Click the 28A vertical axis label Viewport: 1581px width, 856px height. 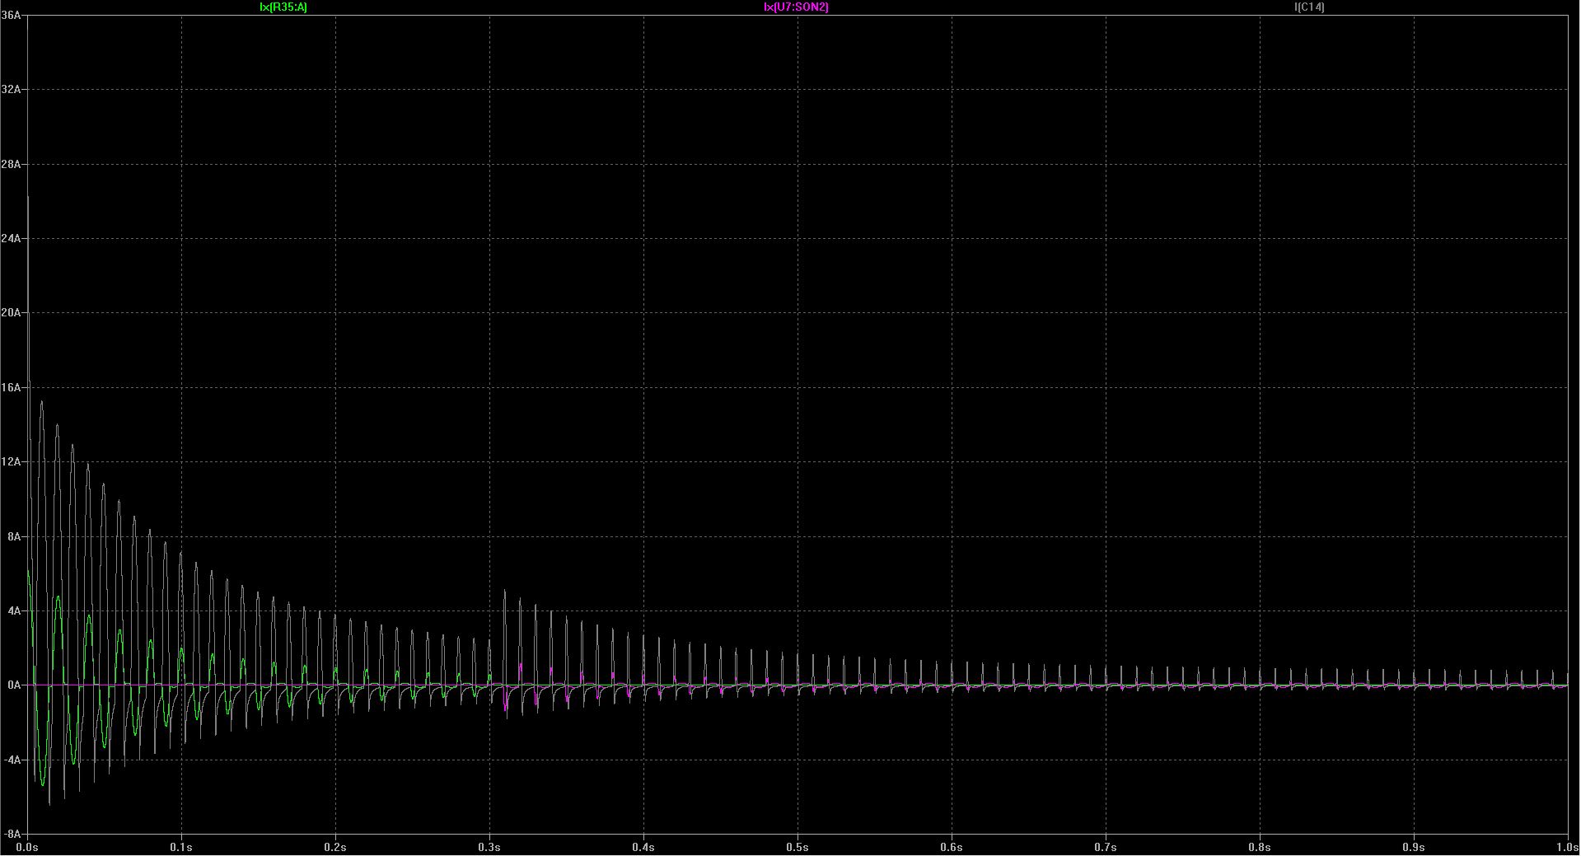[11, 164]
